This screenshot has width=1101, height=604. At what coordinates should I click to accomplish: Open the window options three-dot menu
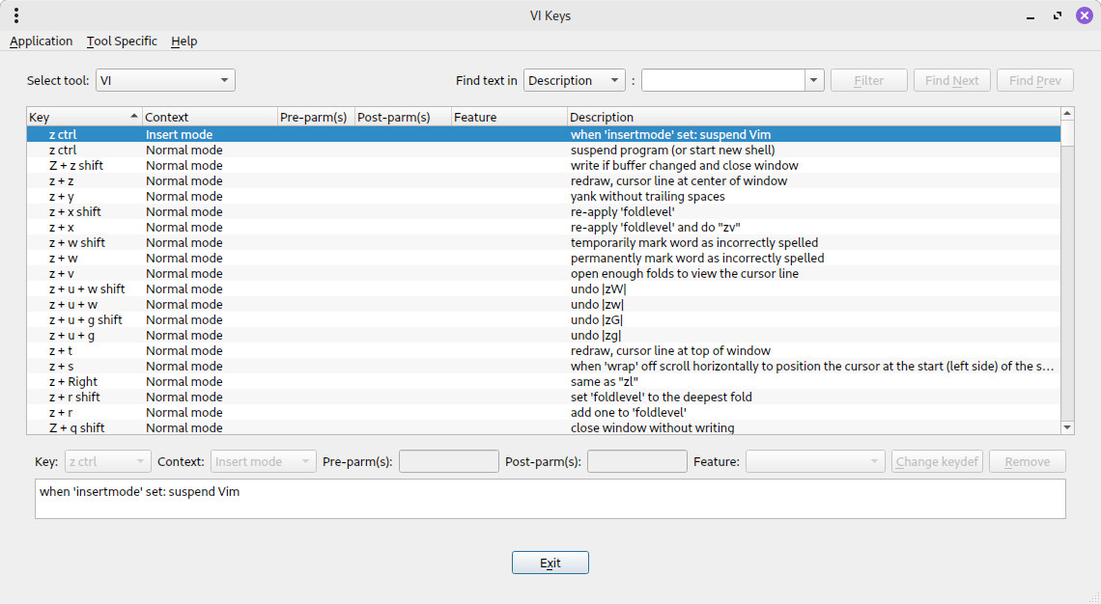(x=16, y=15)
